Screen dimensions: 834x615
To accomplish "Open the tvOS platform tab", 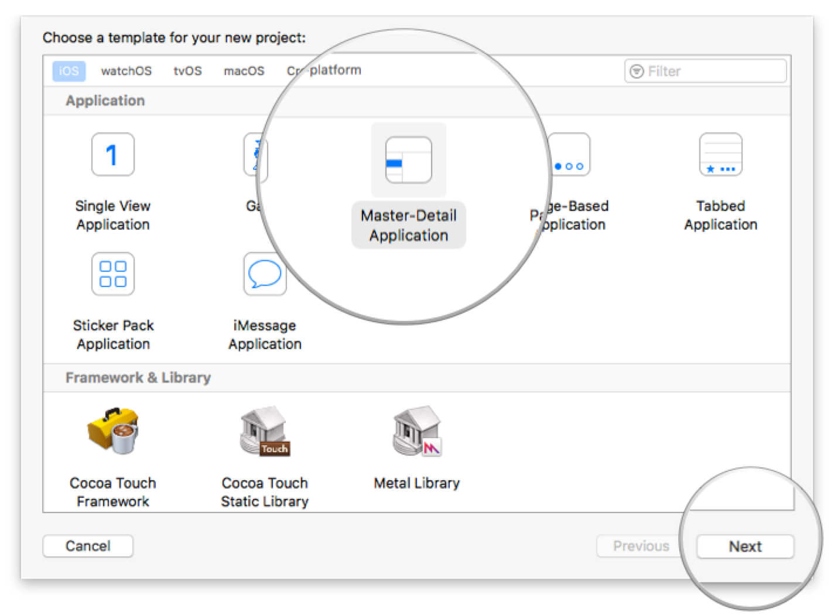I will [x=187, y=71].
